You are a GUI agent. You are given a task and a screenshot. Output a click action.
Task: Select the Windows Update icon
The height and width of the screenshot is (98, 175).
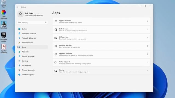pyautogui.click(x=19, y=75)
